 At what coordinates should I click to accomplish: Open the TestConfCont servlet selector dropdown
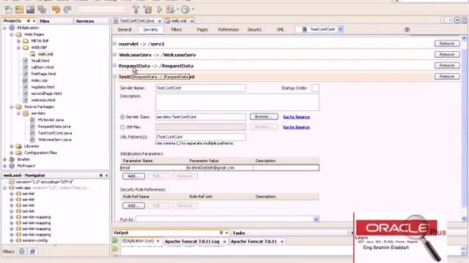coord(340,29)
